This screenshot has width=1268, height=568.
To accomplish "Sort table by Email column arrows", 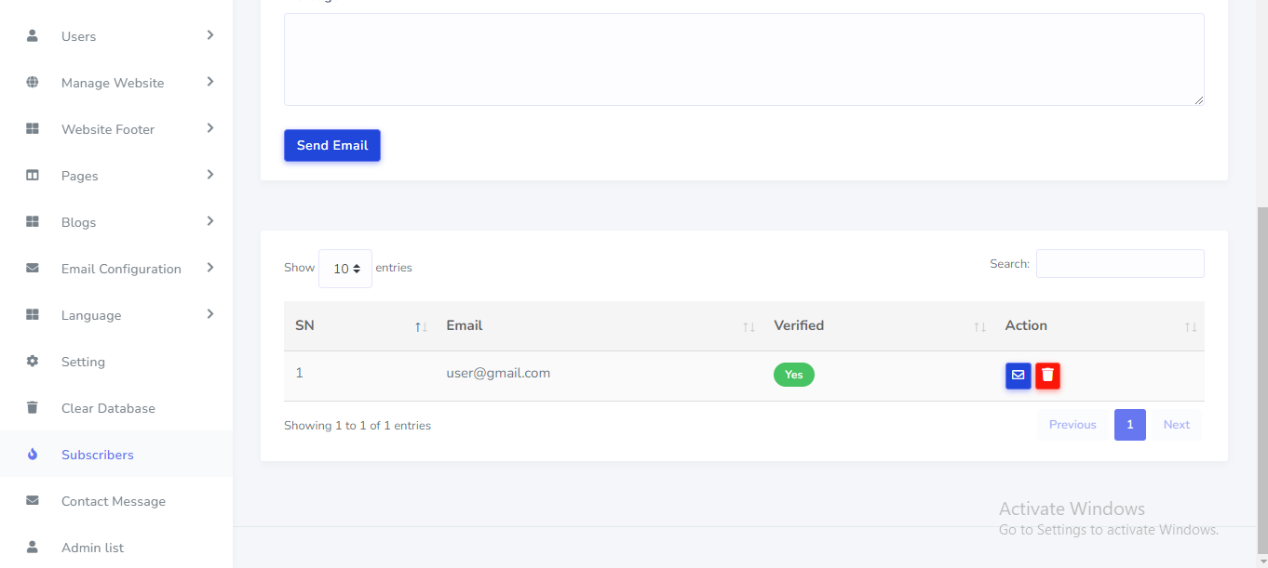I will (x=749, y=327).
